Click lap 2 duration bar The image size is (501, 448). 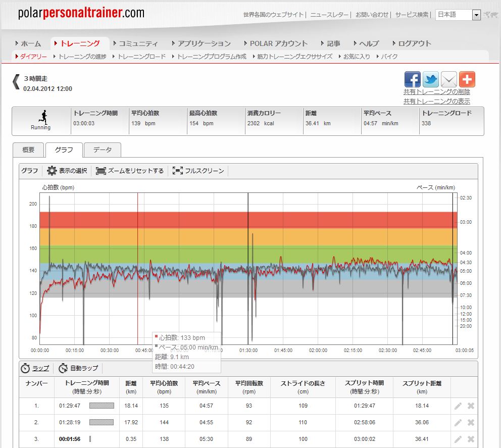[102, 422]
